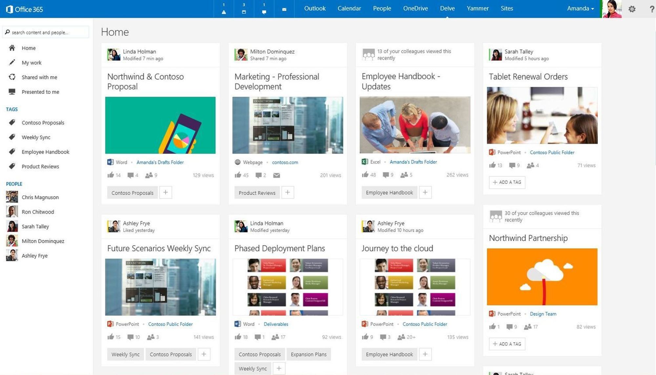The width and height of the screenshot is (656, 375).
Task: Click the search content and people field
Action: point(46,32)
